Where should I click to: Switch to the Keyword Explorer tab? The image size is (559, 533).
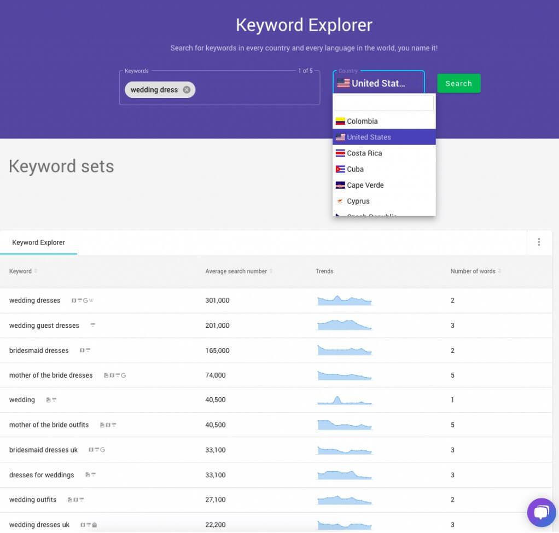coord(38,242)
